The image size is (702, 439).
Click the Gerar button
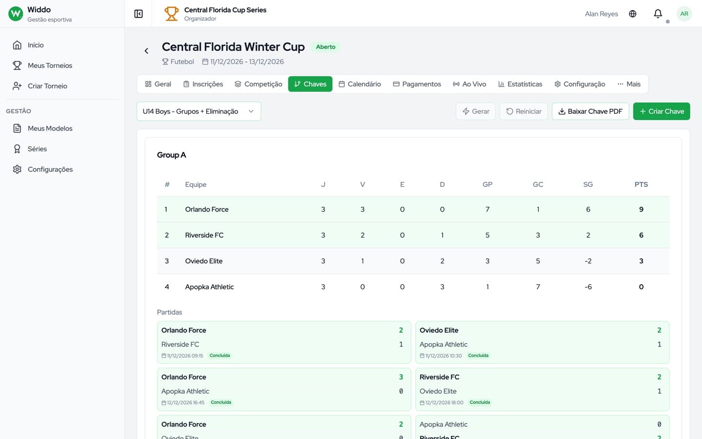pyautogui.click(x=476, y=111)
